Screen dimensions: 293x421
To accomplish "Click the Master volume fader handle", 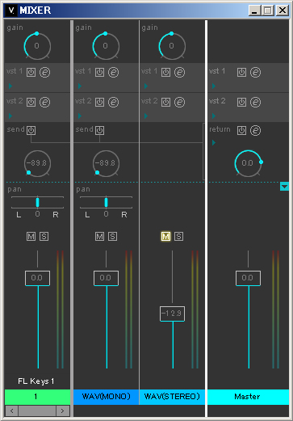I will pos(248,278).
